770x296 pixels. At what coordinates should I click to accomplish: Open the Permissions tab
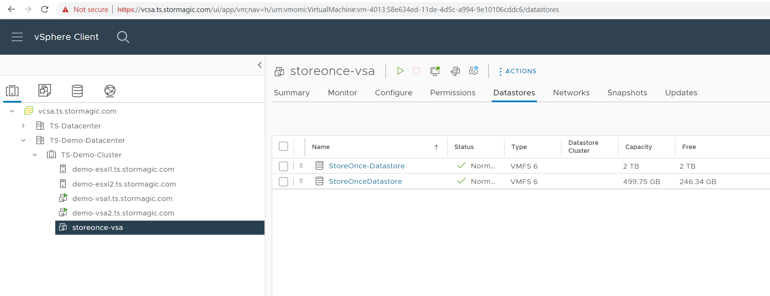(x=453, y=93)
